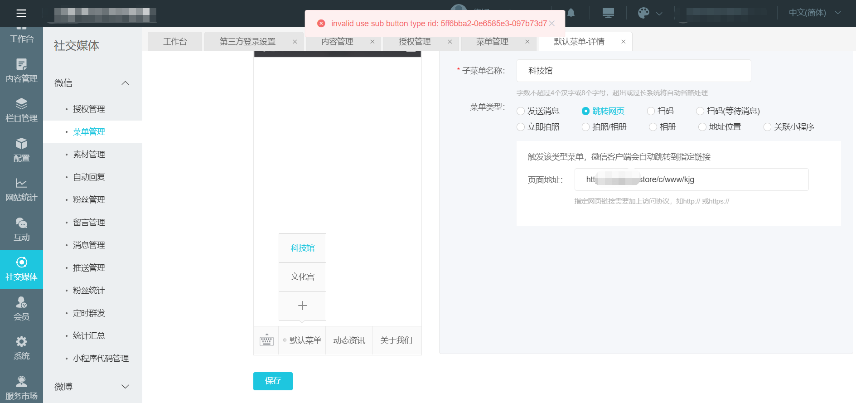The image size is (856, 403).
Task: Open 系统 settings gear icon
Action: [21, 348]
